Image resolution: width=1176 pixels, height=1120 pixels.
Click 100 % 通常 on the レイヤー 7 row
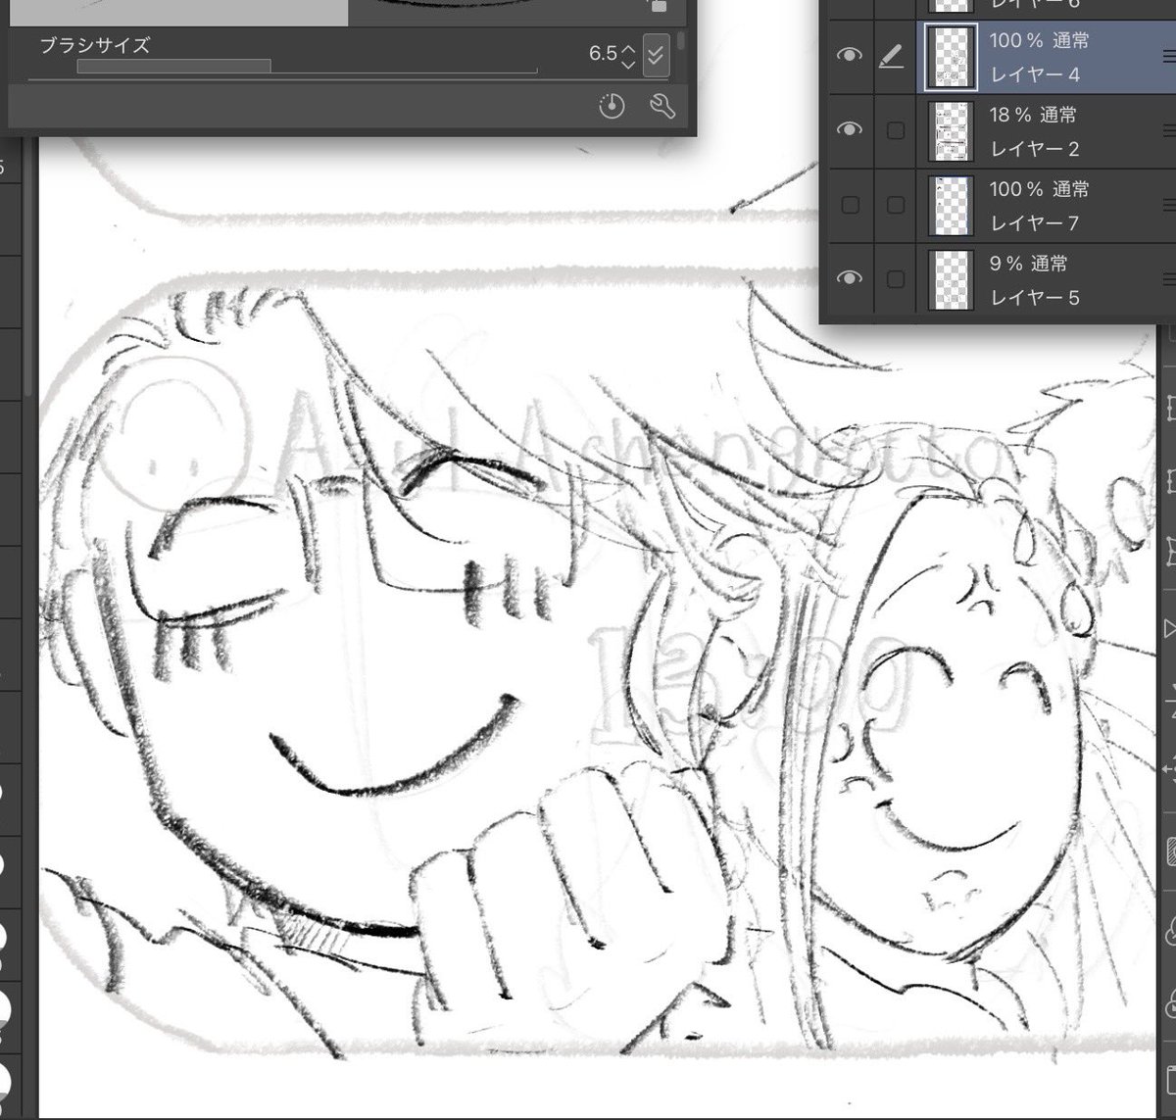click(x=1039, y=189)
